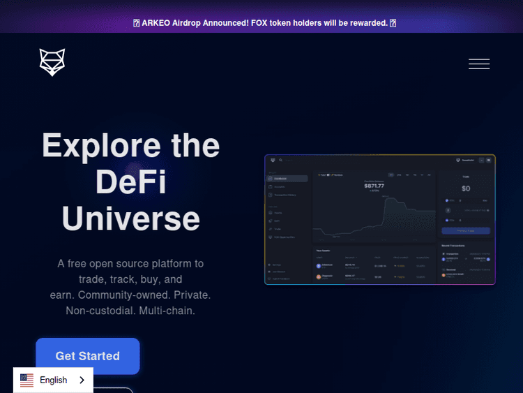523x393 pixels.
Task: Click the Ethereum asset icon in the preview
Action: pyautogui.click(x=319, y=266)
